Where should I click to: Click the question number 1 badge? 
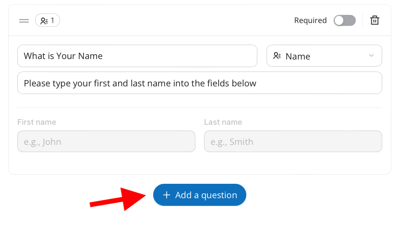(x=48, y=20)
